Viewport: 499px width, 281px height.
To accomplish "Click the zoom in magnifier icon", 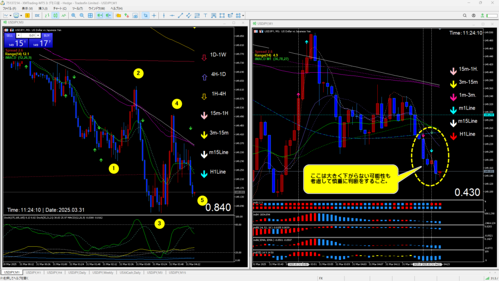I will click(74, 15).
